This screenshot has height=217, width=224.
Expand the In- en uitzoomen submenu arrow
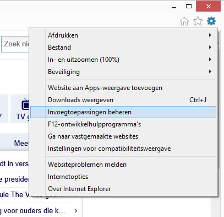(210, 60)
